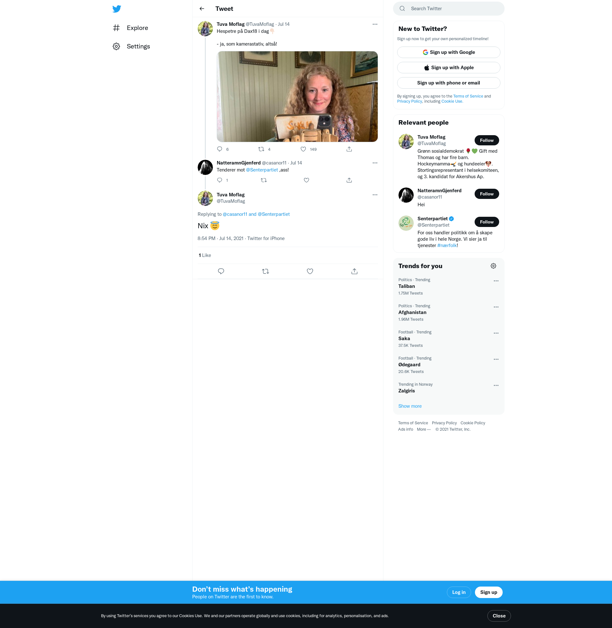Show more trends
Image resolution: width=612 pixels, height=628 pixels.
pyautogui.click(x=410, y=406)
